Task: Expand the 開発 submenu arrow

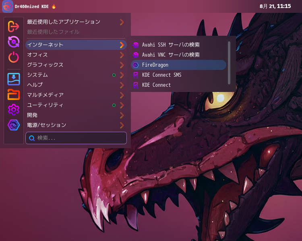Action: pyautogui.click(x=122, y=115)
